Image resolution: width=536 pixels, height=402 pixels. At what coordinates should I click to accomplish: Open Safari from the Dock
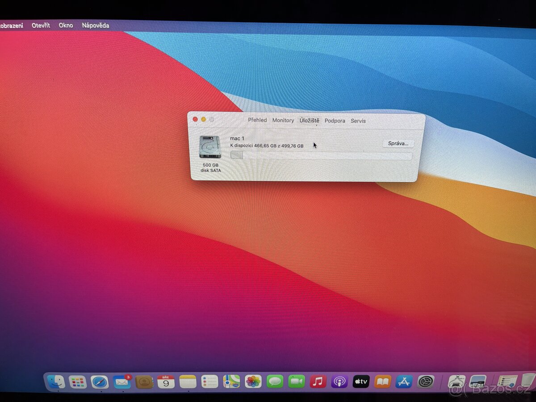pos(99,382)
